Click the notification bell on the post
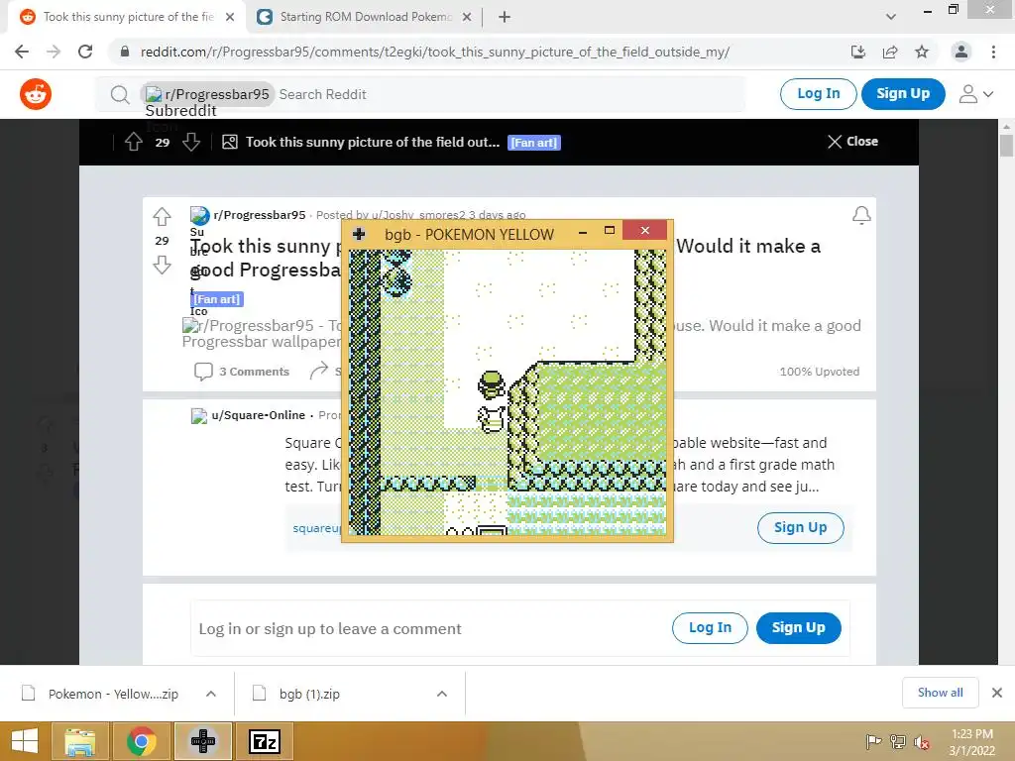The height and width of the screenshot is (761, 1015). (861, 215)
